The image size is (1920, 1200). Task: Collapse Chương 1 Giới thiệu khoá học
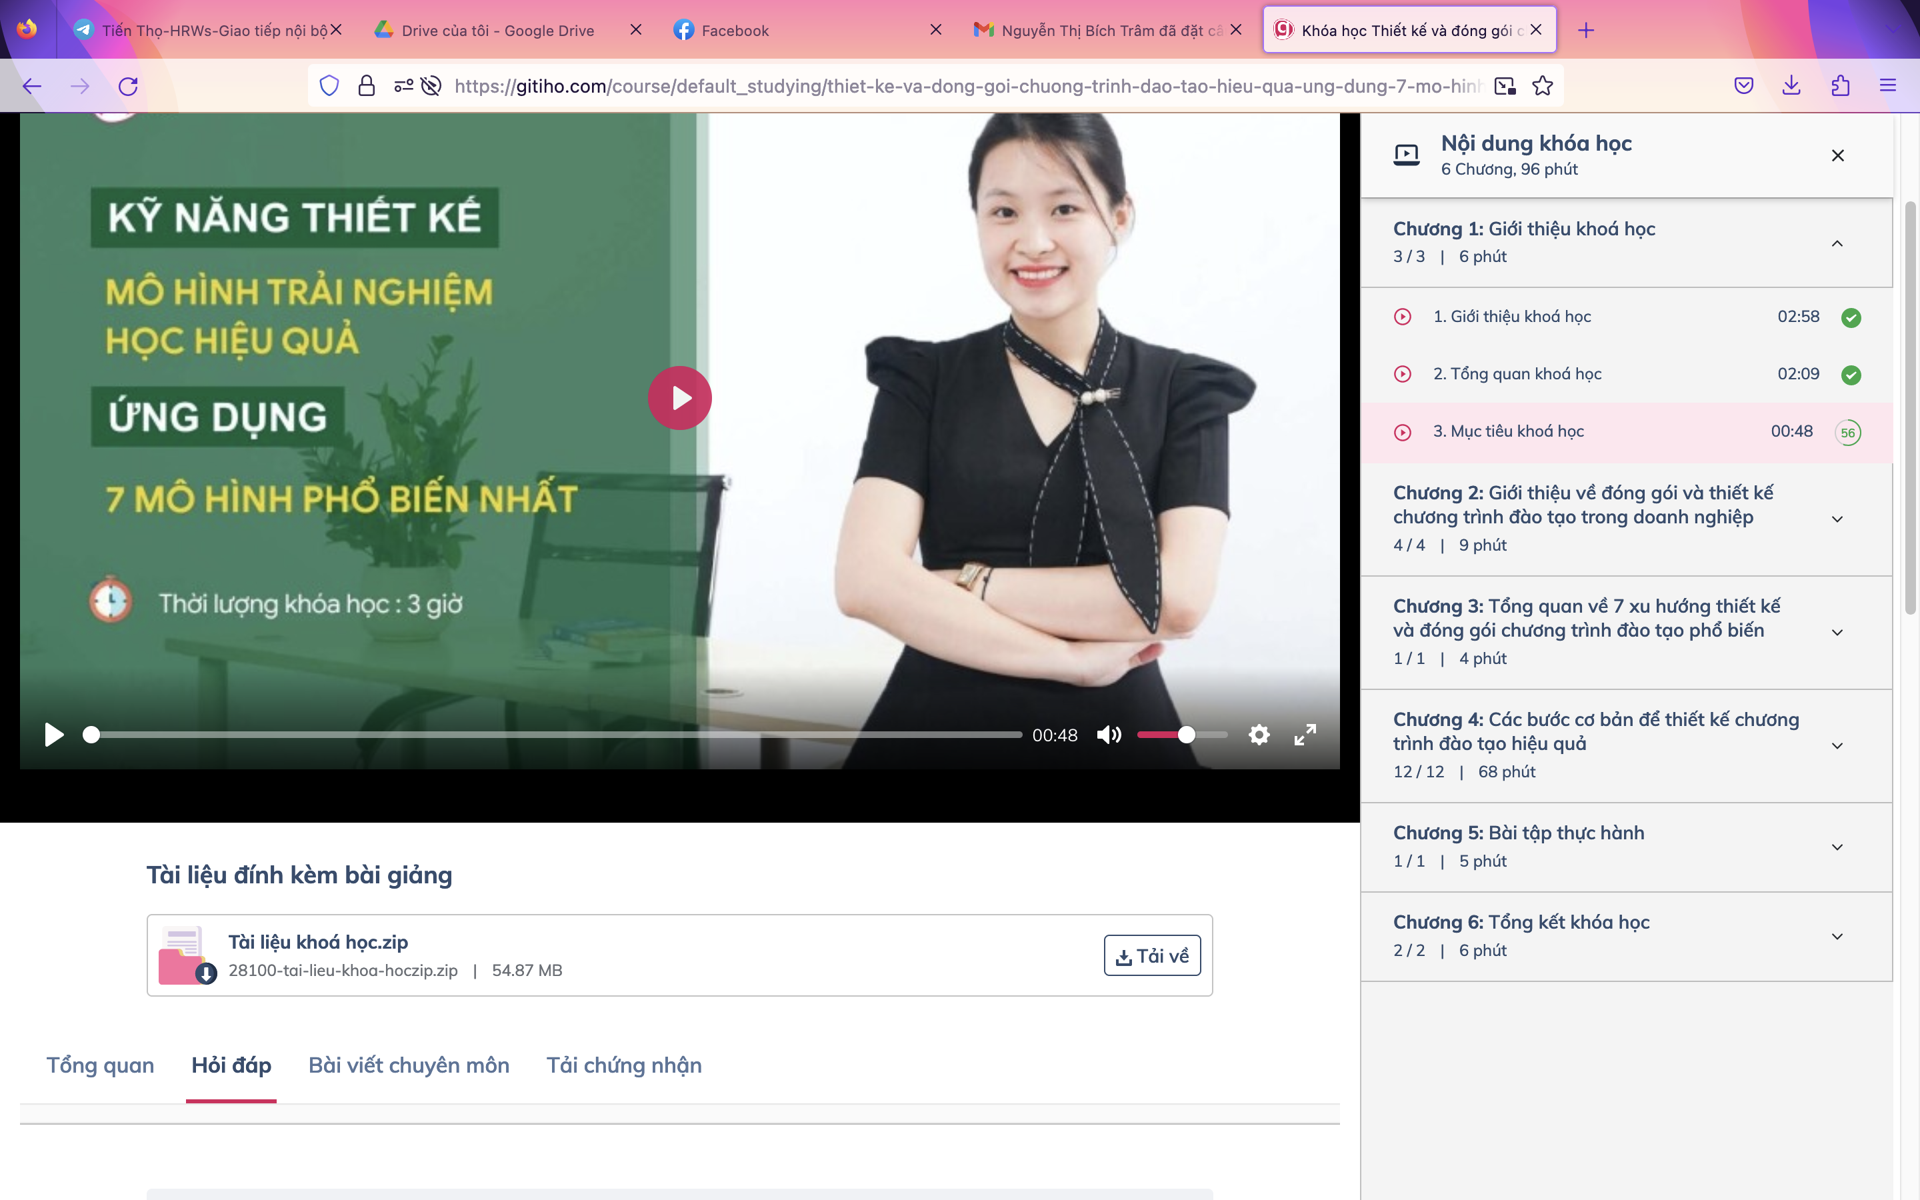pyautogui.click(x=1837, y=243)
